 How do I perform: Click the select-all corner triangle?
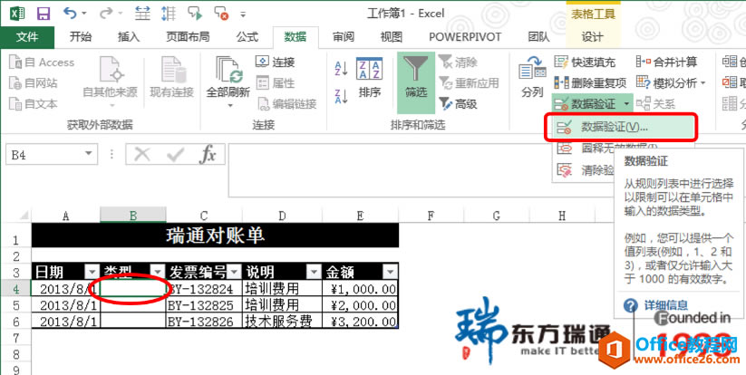(x=24, y=216)
